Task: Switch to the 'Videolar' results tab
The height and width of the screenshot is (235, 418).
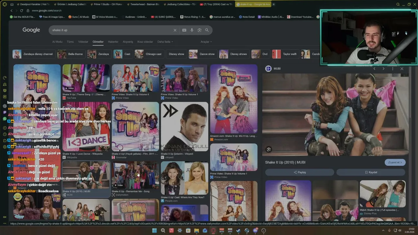Action: pyautogui.click(x=83, y=42)
